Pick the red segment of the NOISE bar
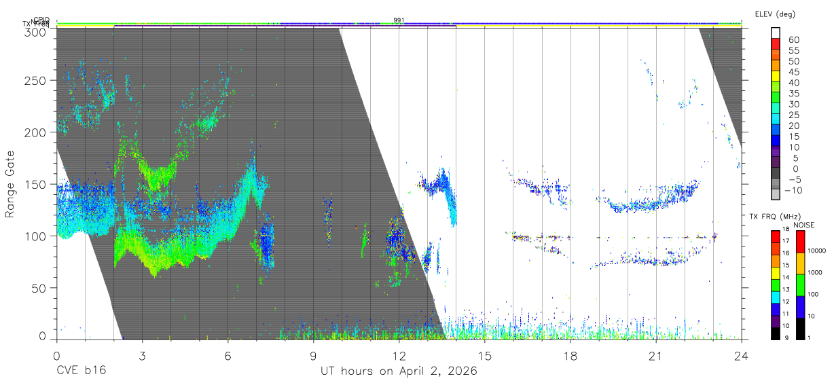The image size is (834, 385). coord(801,241)
